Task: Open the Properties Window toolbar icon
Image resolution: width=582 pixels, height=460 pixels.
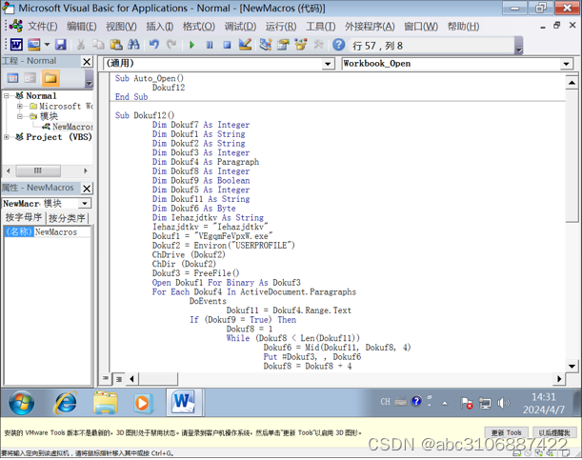Action: 283,45
